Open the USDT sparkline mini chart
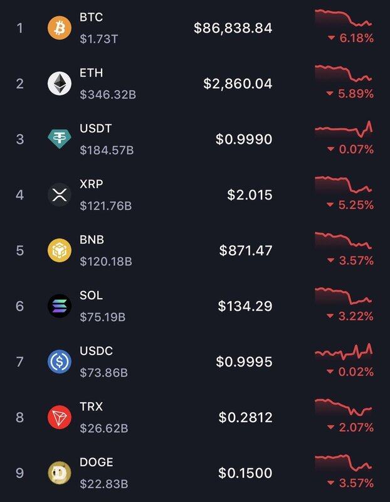The width and height of the screenshot is (390, 502). 343,129
